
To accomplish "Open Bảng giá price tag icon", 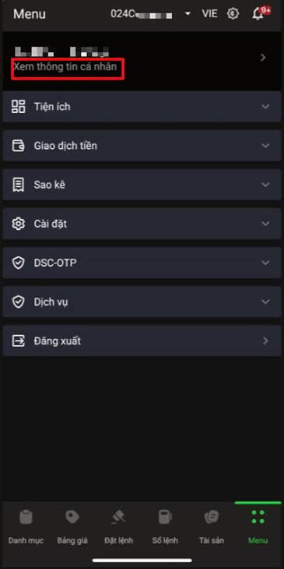I will click(x=72, y=516).
